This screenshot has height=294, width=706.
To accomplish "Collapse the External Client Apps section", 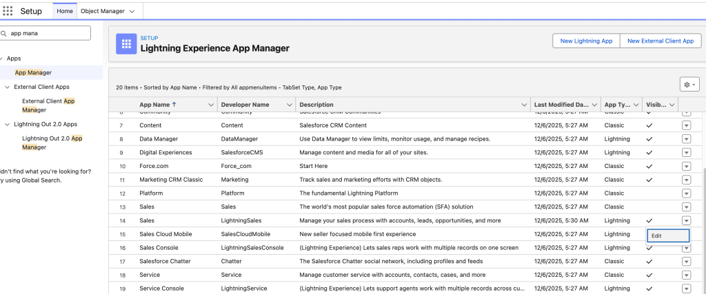I will (x=7, y=87).
